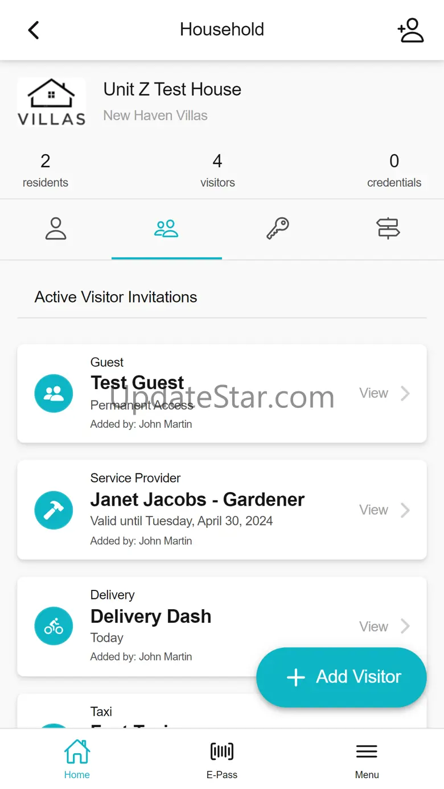Expand Janet Jacobs entry chevron

coord(405,510)
